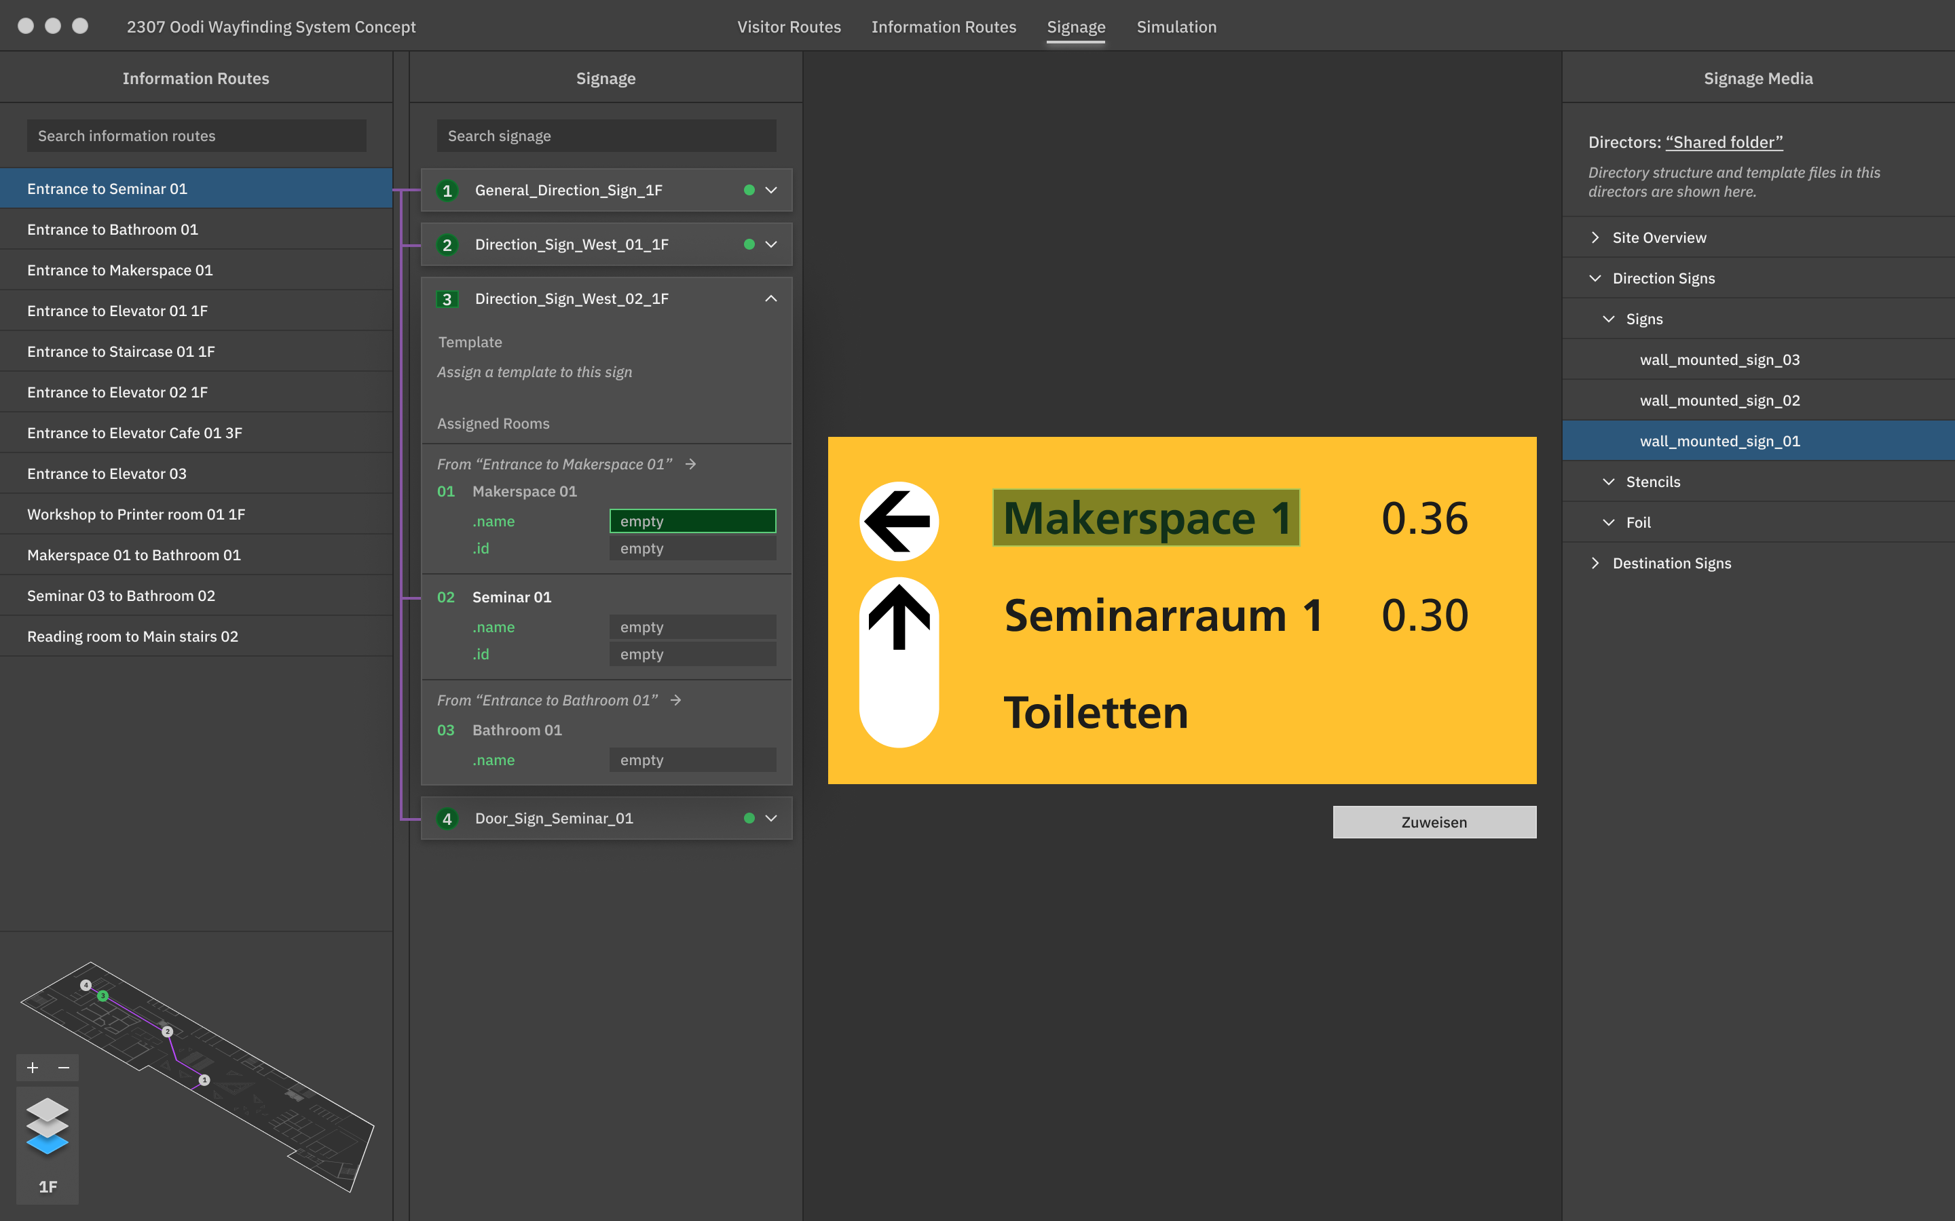
Task: Collapse the Signs subtree in Direction Signs
Action: (1609, 318)
